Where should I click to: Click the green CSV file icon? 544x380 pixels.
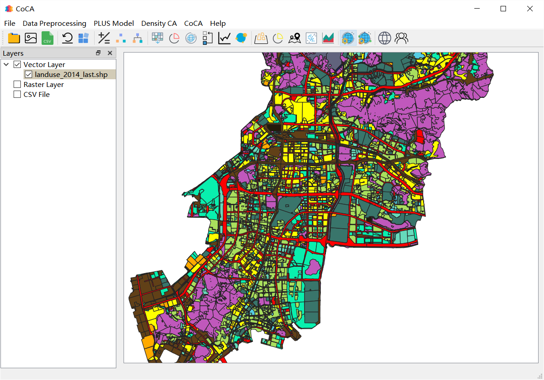[48, 38]
